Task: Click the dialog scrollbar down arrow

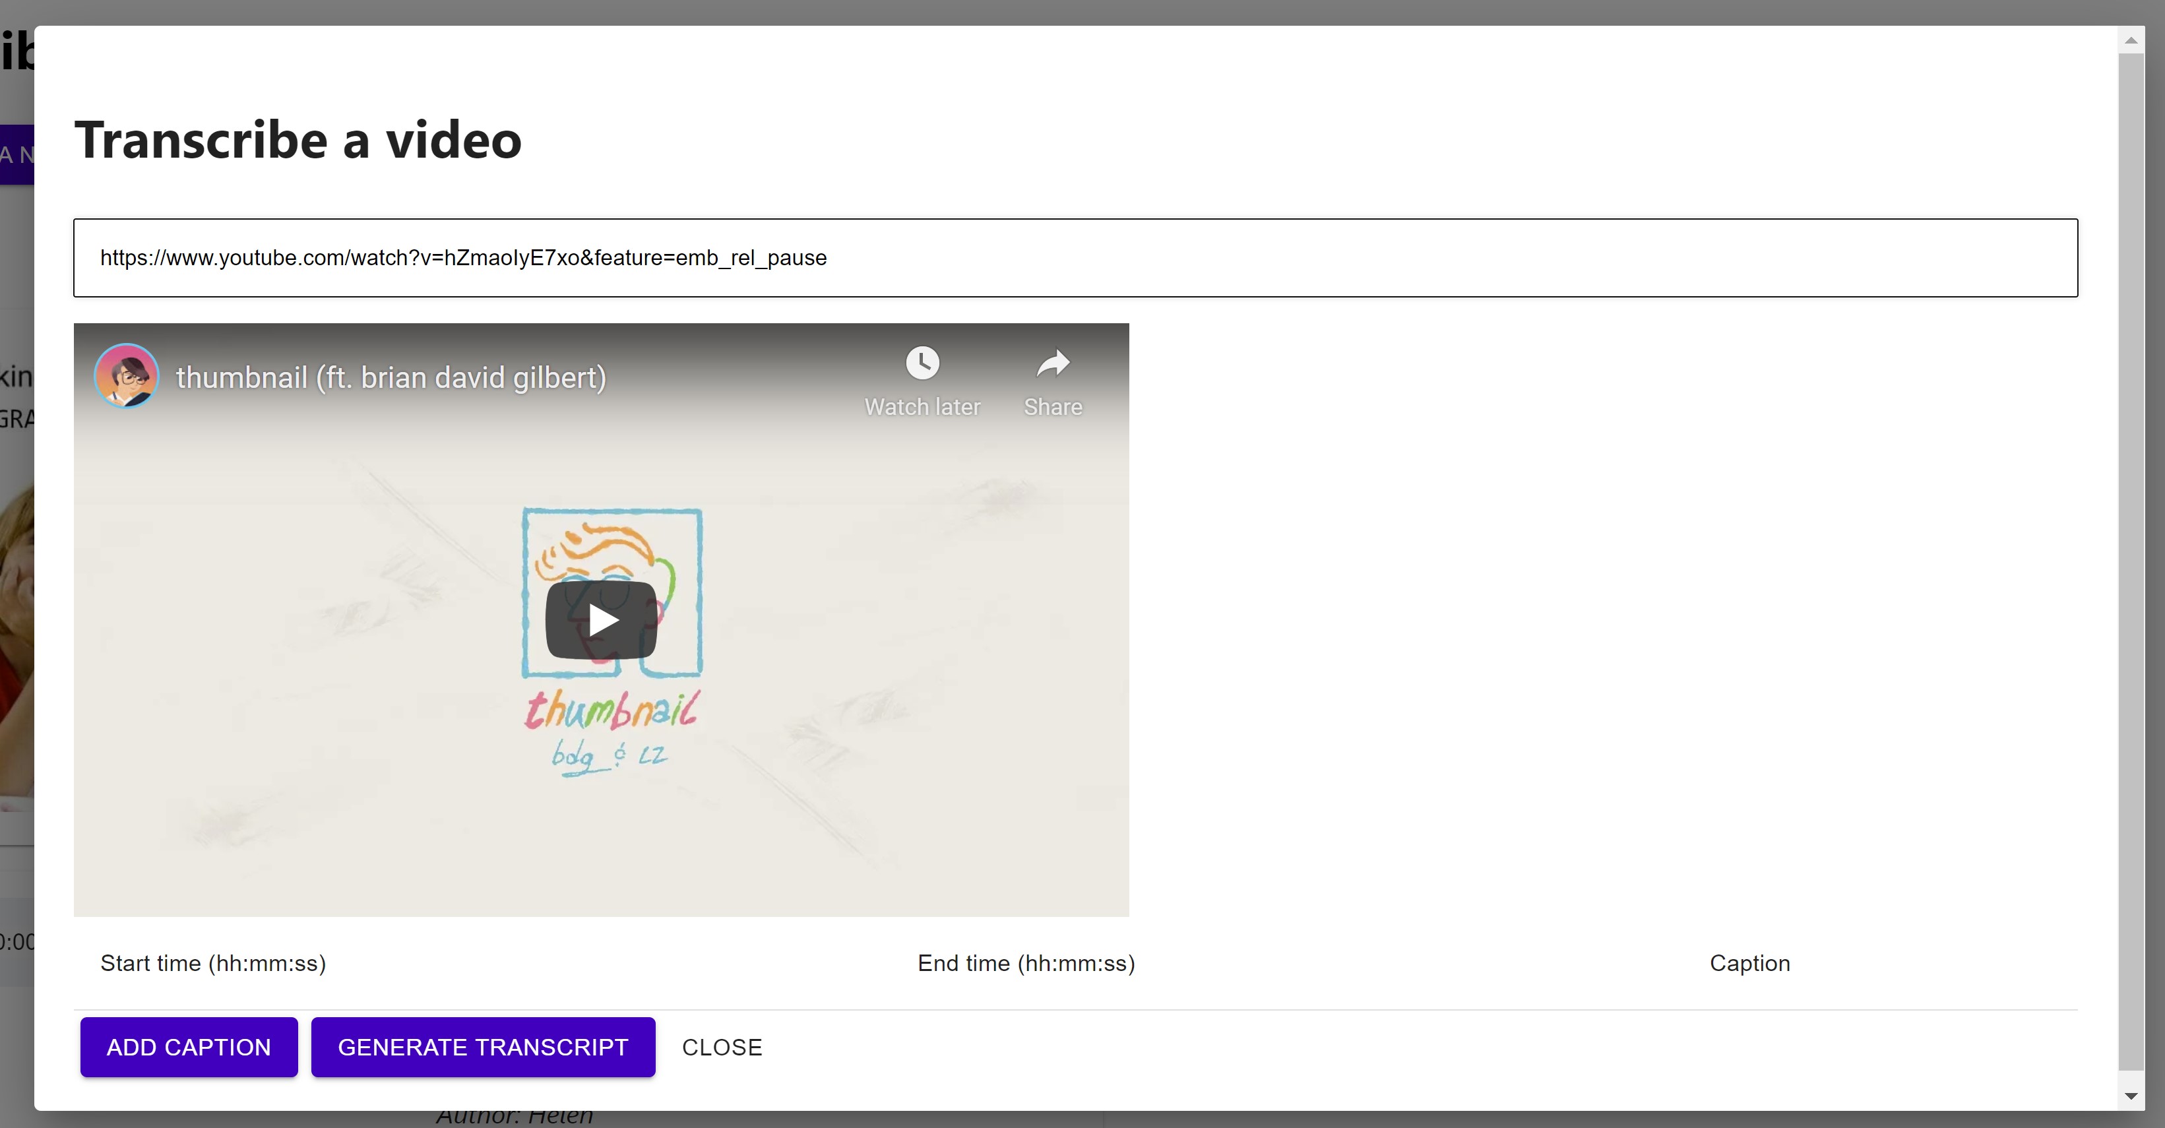Action: pos(2131,1095)
